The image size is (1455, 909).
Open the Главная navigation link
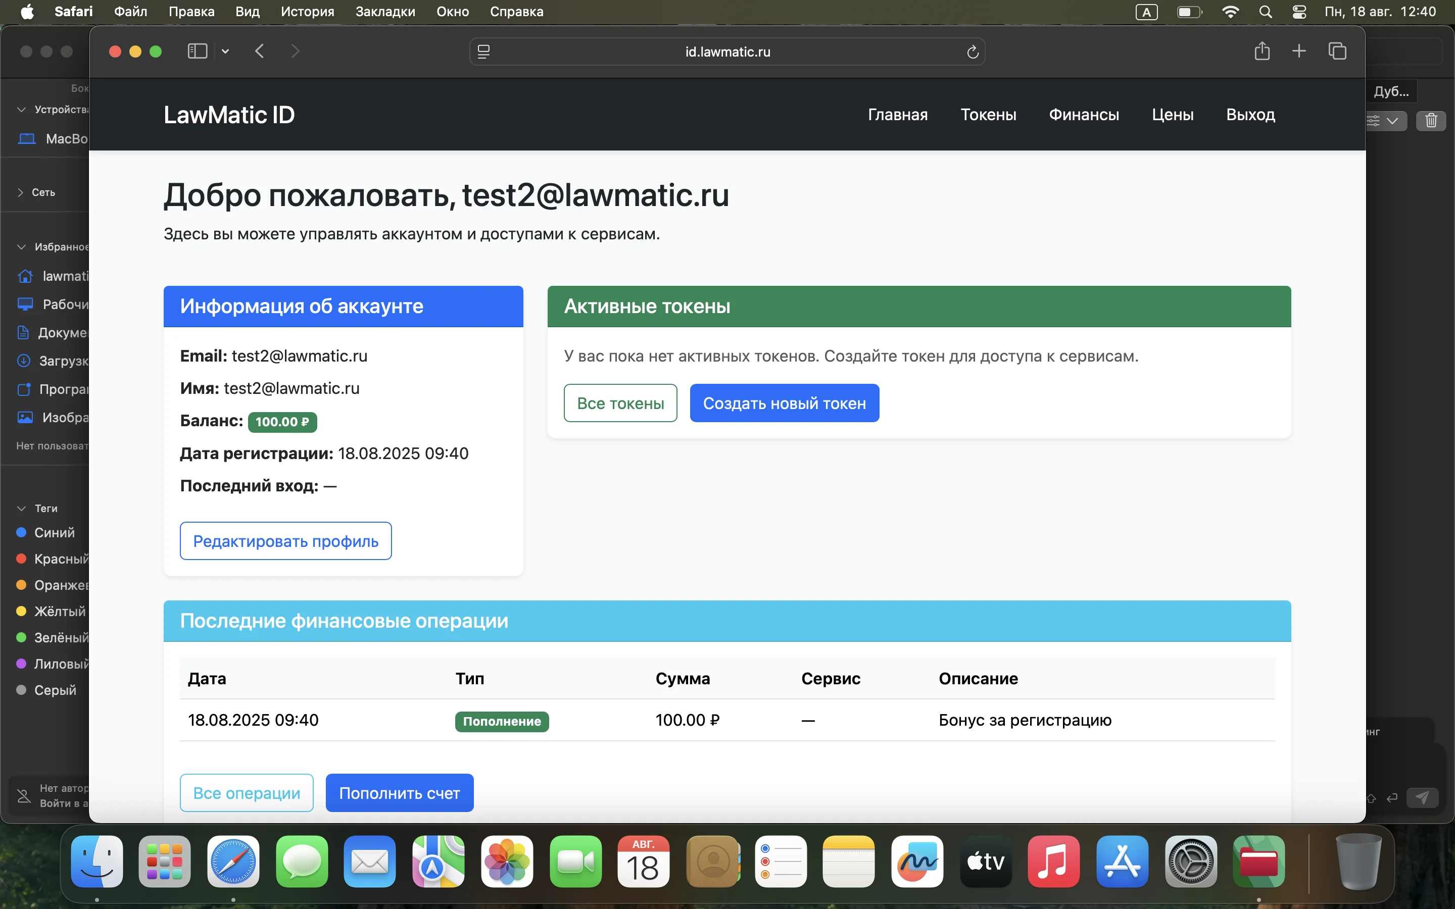[x=898, y=114]
